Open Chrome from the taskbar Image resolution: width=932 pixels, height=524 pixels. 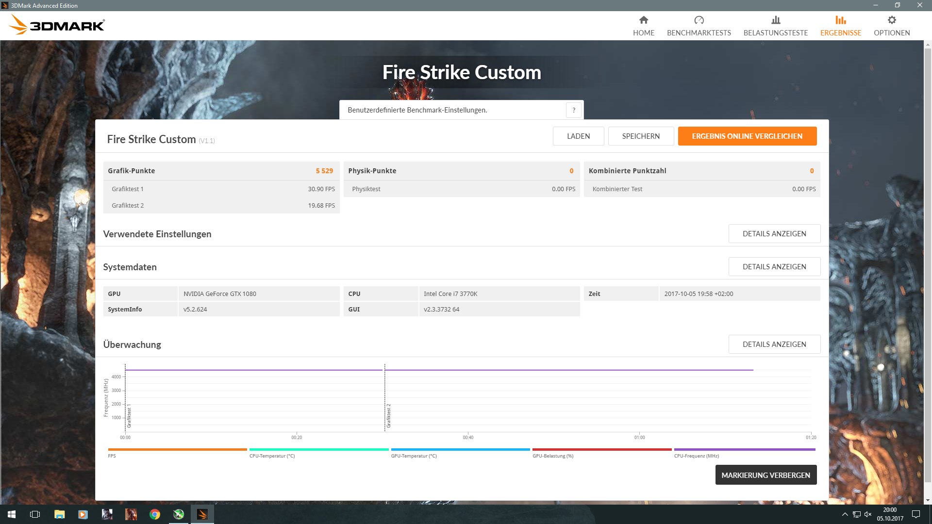[x=155, y=514]
